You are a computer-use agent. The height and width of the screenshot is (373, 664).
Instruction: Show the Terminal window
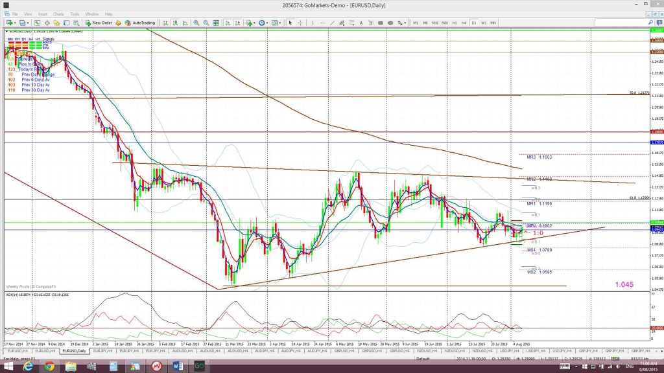[x=67, y=23]
